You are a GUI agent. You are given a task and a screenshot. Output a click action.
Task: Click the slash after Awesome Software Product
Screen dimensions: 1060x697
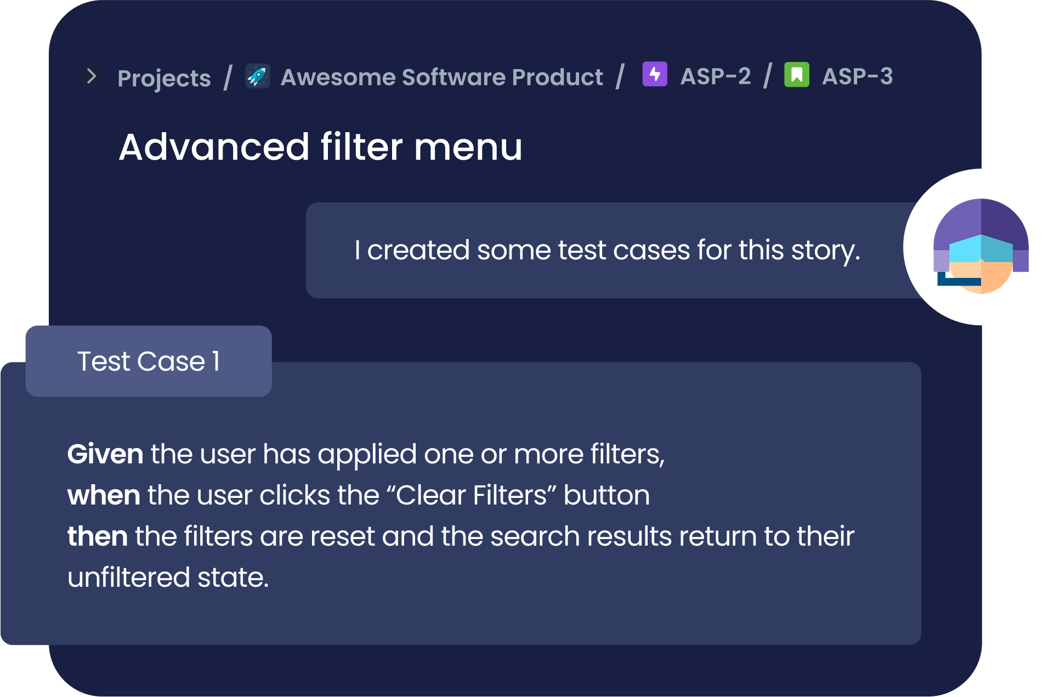(620, 76)
